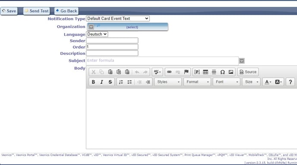Toggle Italic formatting in editor

102,82
